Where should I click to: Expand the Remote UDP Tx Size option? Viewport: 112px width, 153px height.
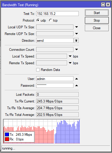[x=76, y=34]
